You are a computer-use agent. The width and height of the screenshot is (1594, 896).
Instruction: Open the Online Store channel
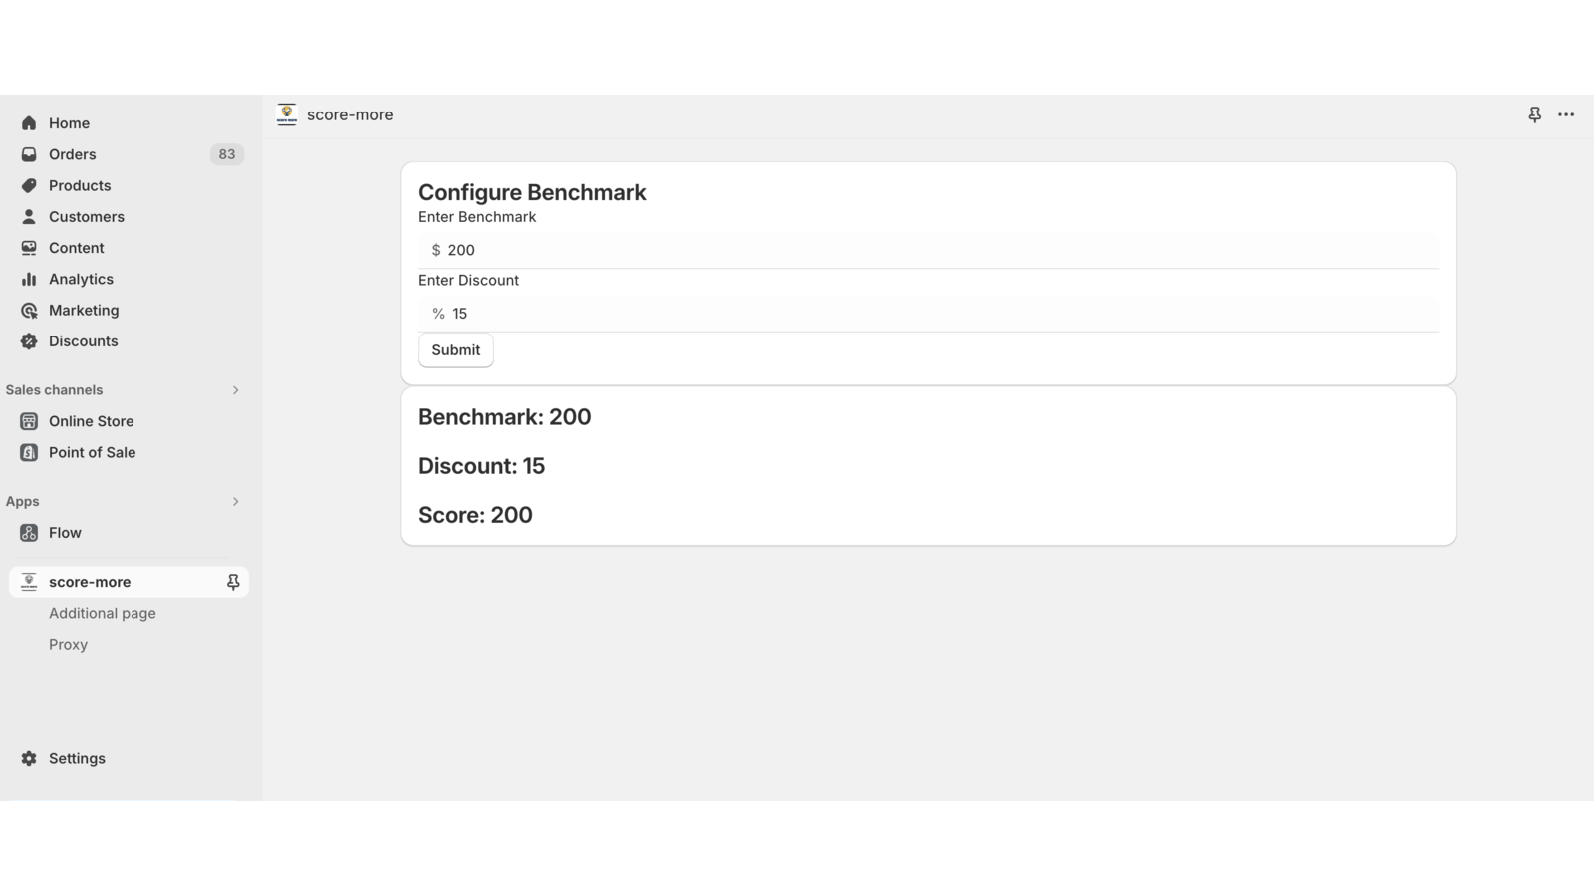click(91, 421)
